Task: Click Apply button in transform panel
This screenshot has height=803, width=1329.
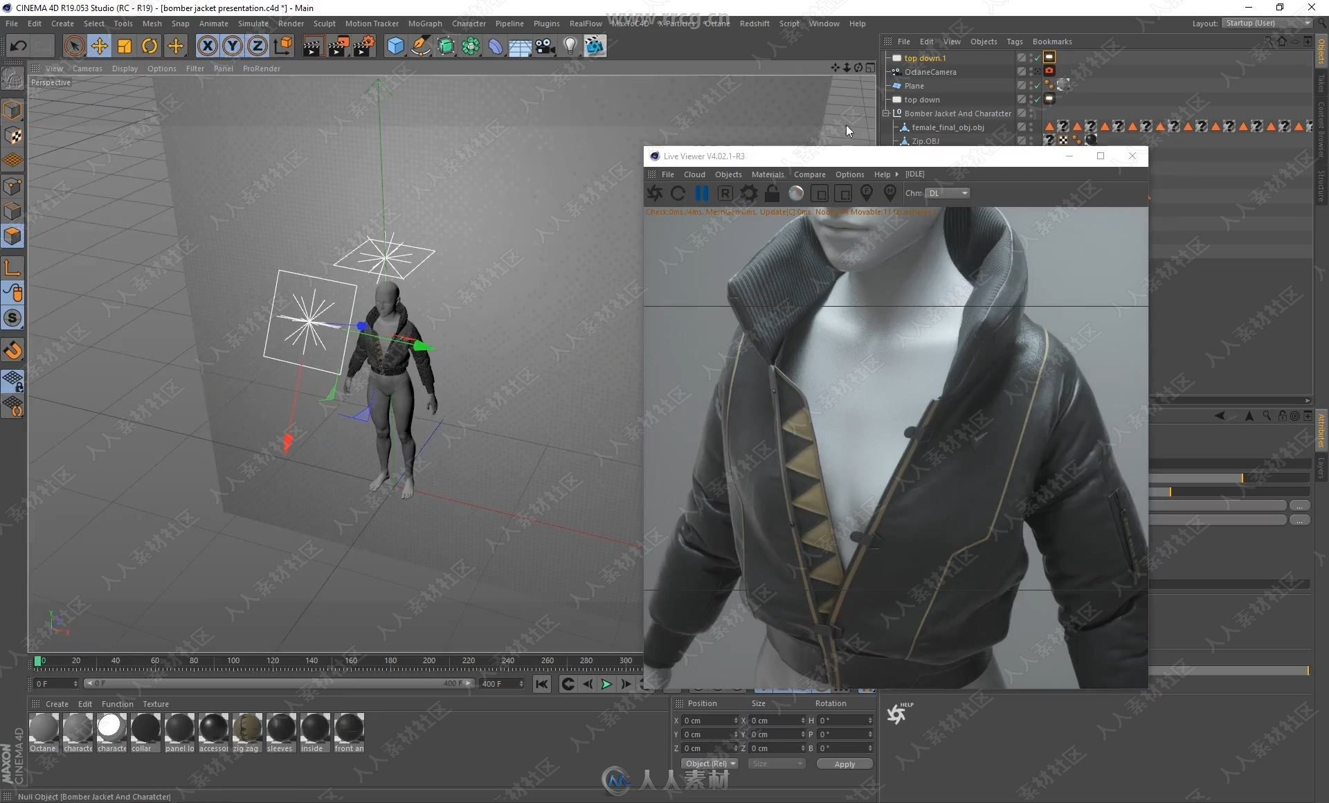Action: [x=843, y=763]
